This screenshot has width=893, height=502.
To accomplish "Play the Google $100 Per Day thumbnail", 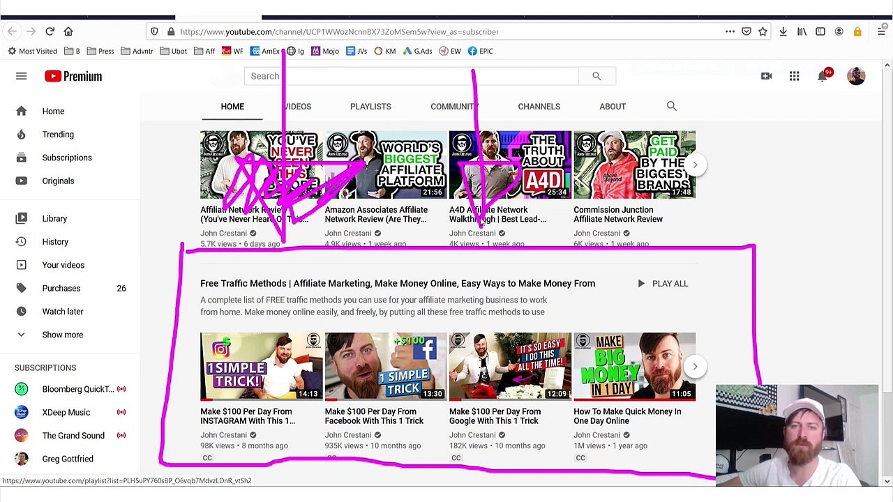I will 510,366.
